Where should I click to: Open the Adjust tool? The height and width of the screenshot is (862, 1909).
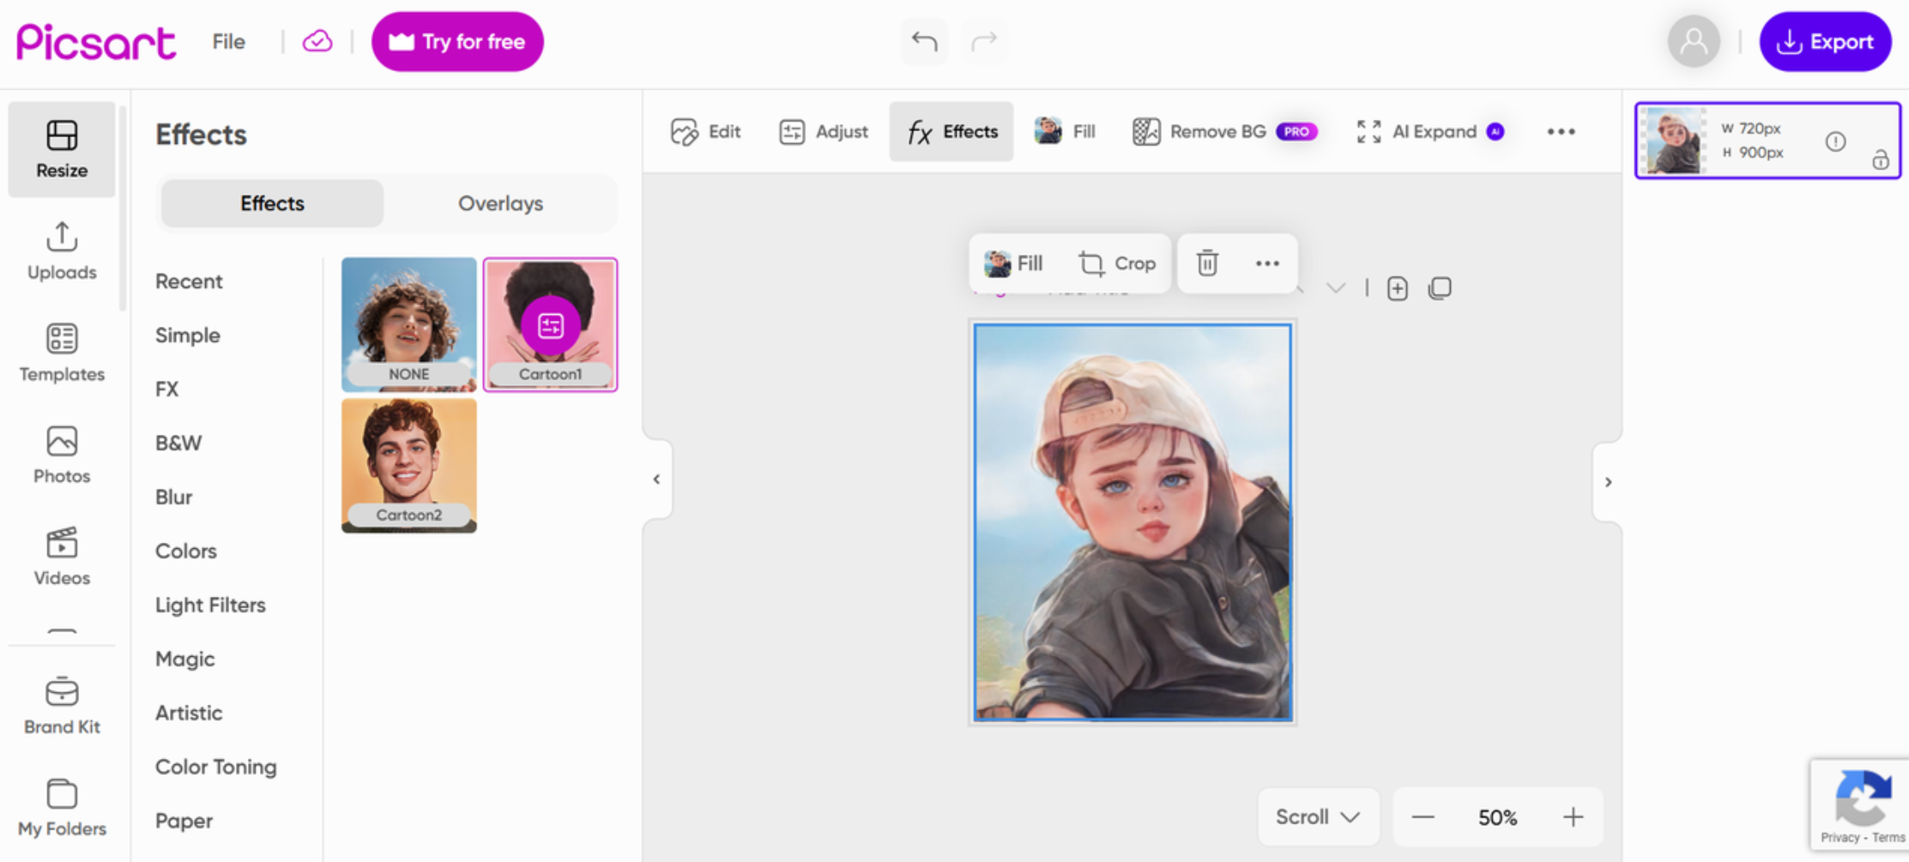[x=824, y=131]
